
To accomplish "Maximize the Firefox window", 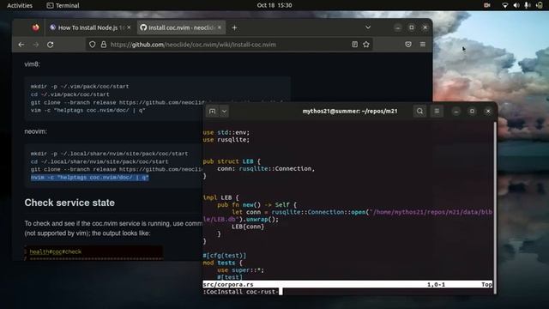I will 412,27.
